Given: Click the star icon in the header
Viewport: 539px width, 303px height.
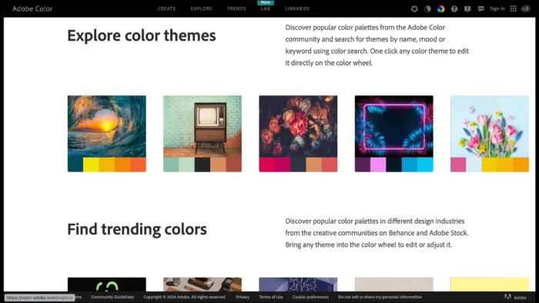Looking at the screenshot, I should pos(414,9).
